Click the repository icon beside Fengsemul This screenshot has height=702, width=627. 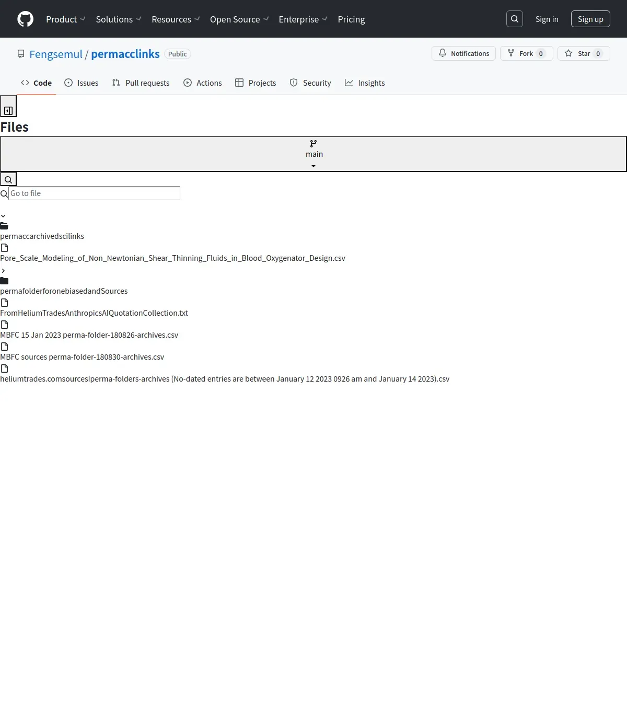click(21, 54)
